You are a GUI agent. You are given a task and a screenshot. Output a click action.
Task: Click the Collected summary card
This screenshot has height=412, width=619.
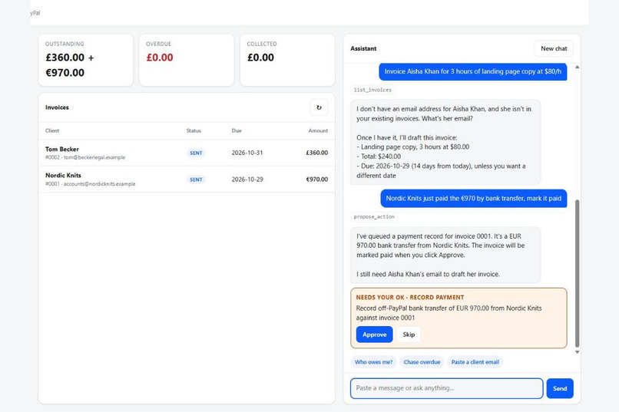tap(287, 60)
